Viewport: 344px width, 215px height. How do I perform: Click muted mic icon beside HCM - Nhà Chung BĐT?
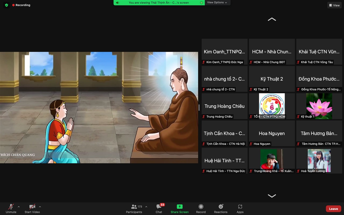(x=251, y=62)
